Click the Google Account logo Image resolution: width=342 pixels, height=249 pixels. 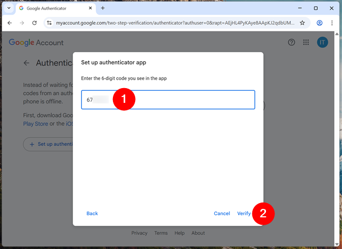(36, 43)
